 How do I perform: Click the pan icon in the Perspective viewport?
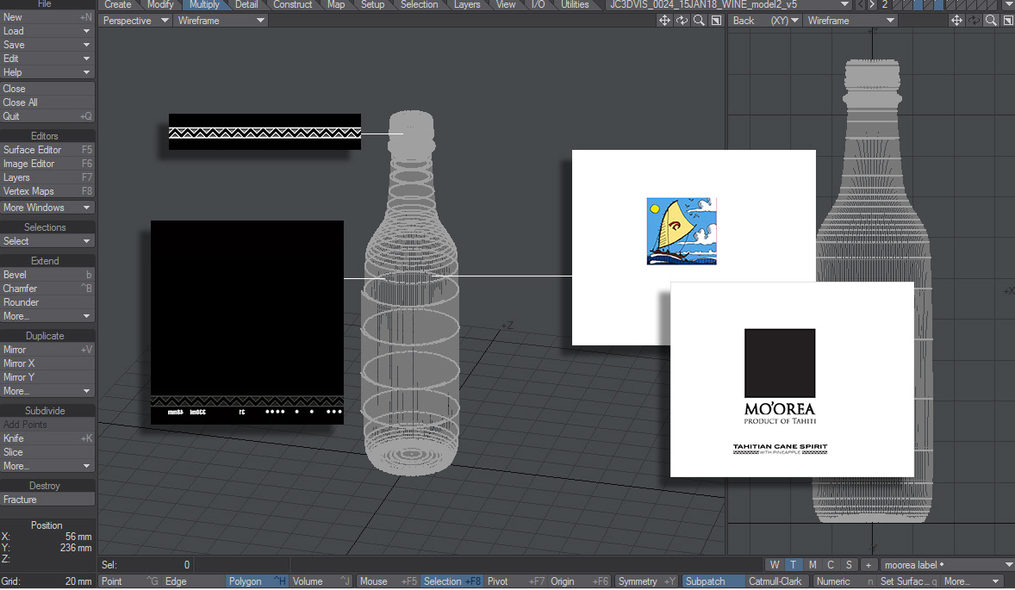click(x=664, y=21)
